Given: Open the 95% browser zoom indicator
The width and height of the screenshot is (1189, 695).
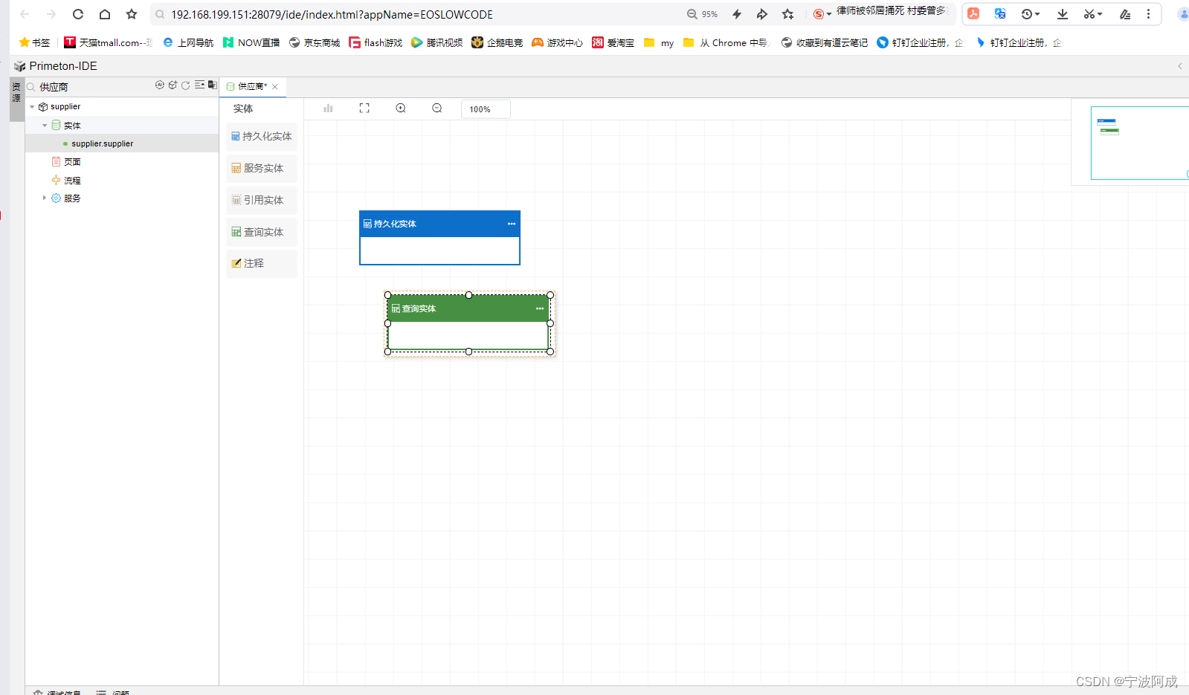Looking at the screenshot, I should click(x=703, y=14).
